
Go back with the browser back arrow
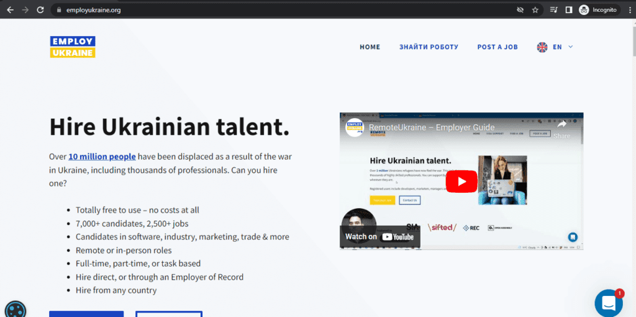[11, 10]
